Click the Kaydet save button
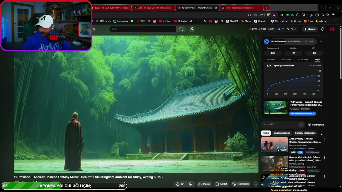Image resolution: width=342 pixels, height=192 pixels. (x=221, y=184)
